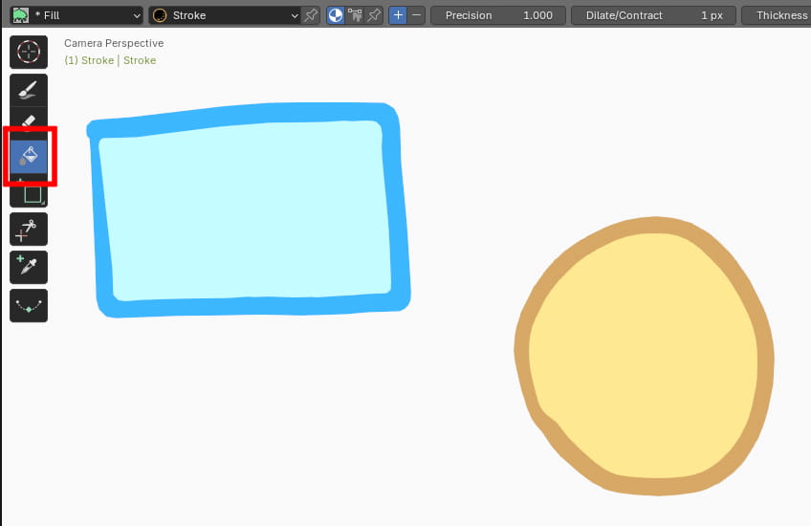Image resolution: width=811 pixels, height=526 pixels.
Task: Enable the fill direction plus mode
Action: tap(399, 15)
